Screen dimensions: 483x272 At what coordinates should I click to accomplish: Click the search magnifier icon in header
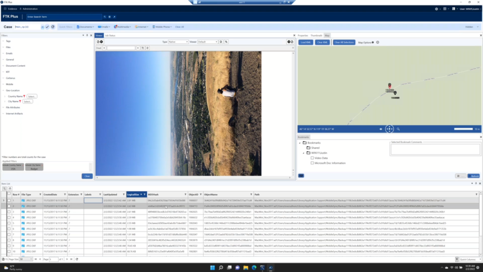point(105,17)
